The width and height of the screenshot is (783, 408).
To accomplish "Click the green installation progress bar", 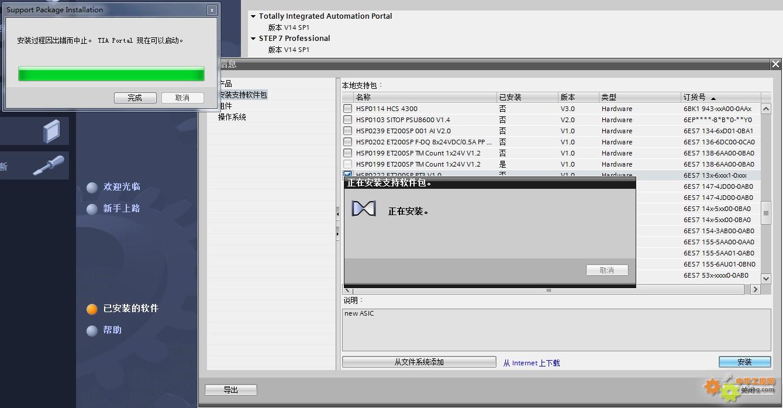I will click(x=111, y=74).
